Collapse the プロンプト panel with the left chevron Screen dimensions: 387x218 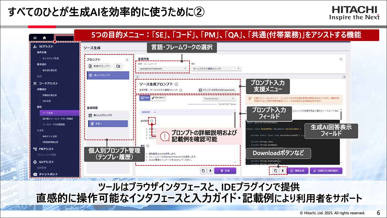click(127, 60)
